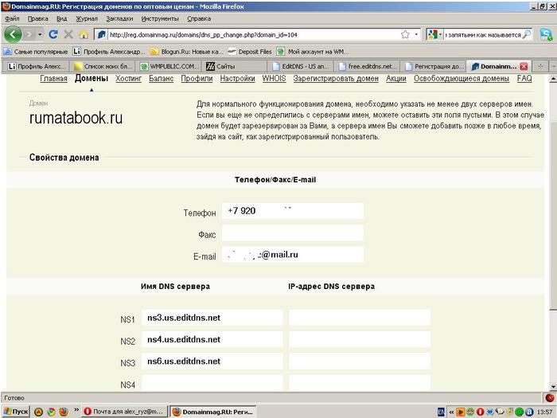This screenshot has width=557, height=418.
Task: Open the Журнал menu
Action: click(87, 18)
